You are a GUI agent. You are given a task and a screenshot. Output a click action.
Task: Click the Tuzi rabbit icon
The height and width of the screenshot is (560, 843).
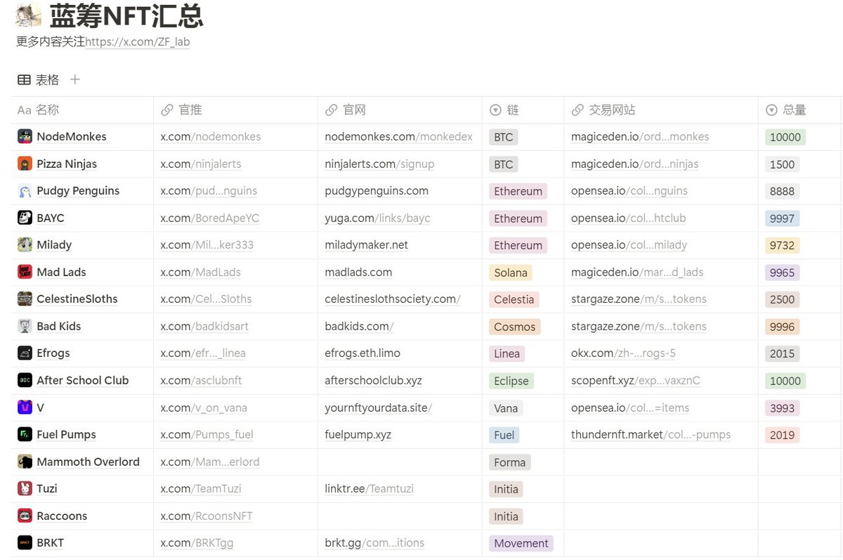(25, 488)
